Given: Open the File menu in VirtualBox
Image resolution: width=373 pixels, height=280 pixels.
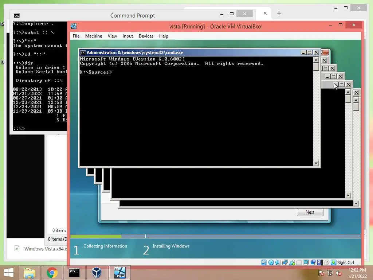Looking at the screenshot, I should click(76, 36).
